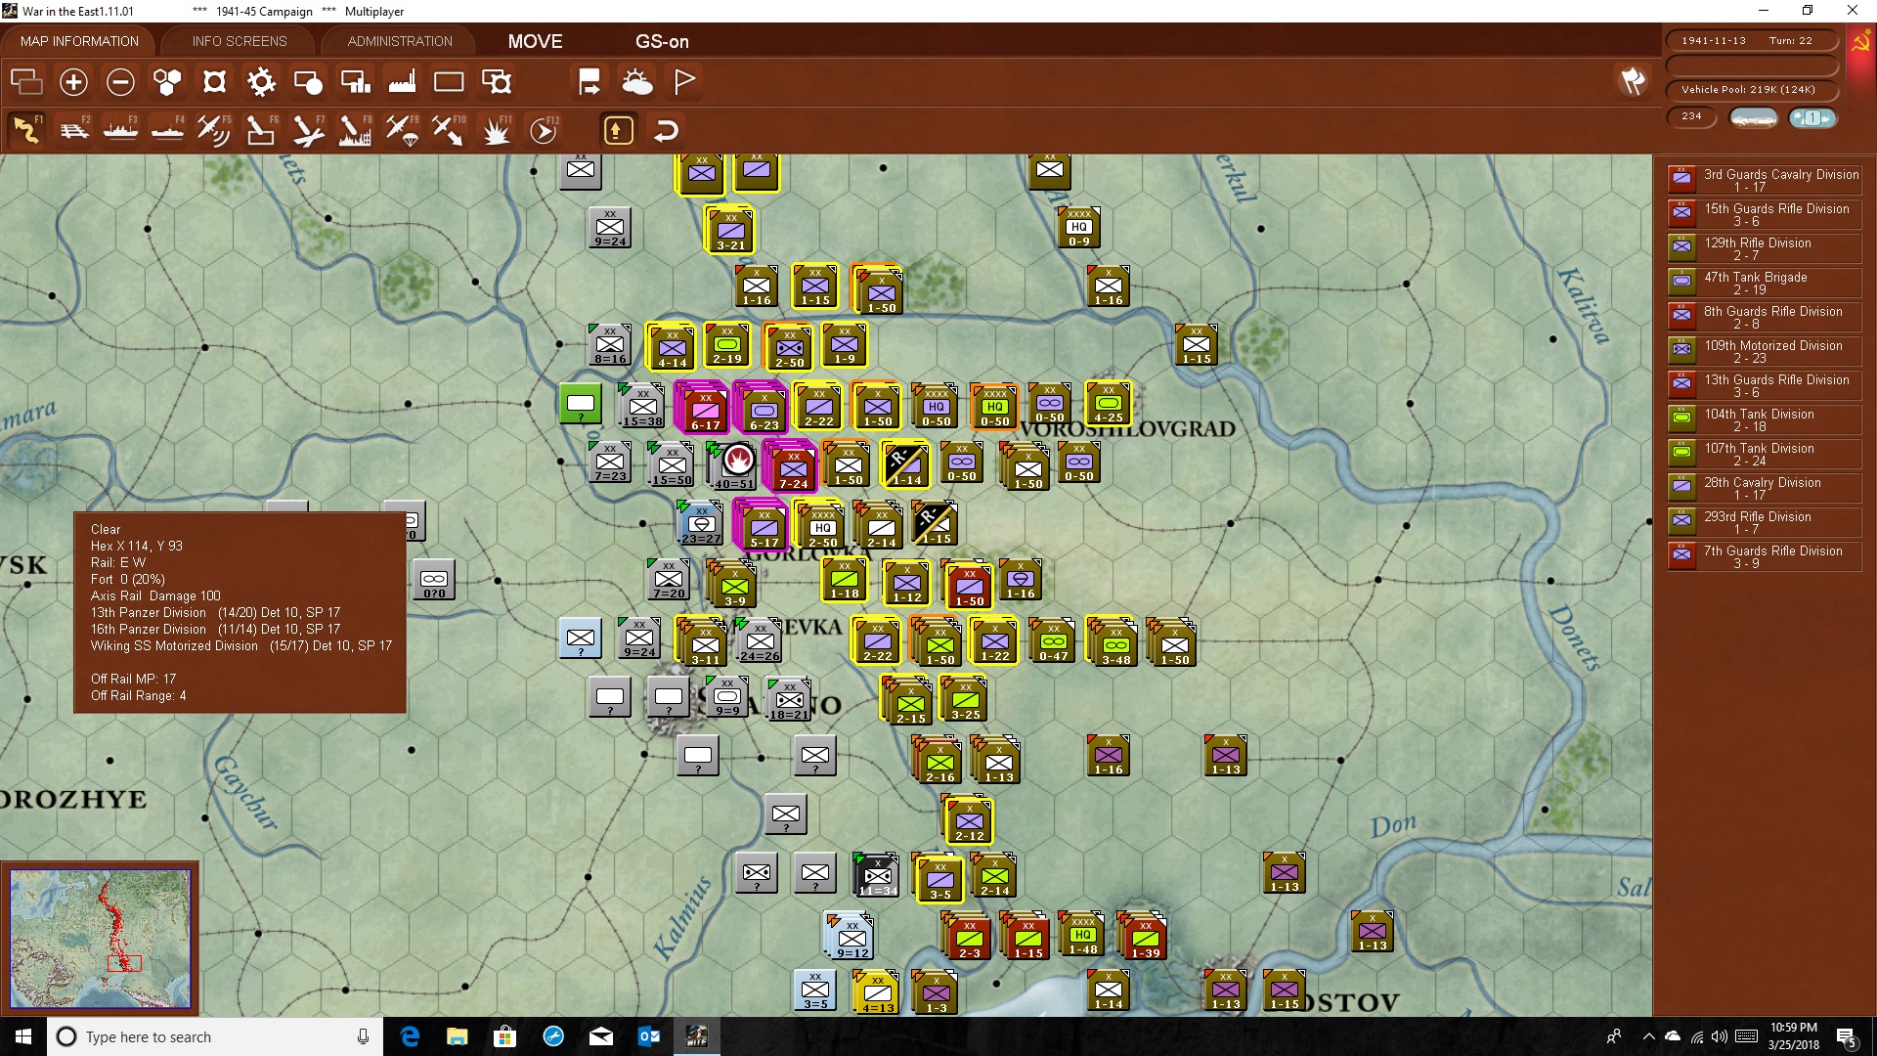Open the MAP INFORMATION tab
The width and height of the screenshot is (1877, 1056).
pos(79,41)
